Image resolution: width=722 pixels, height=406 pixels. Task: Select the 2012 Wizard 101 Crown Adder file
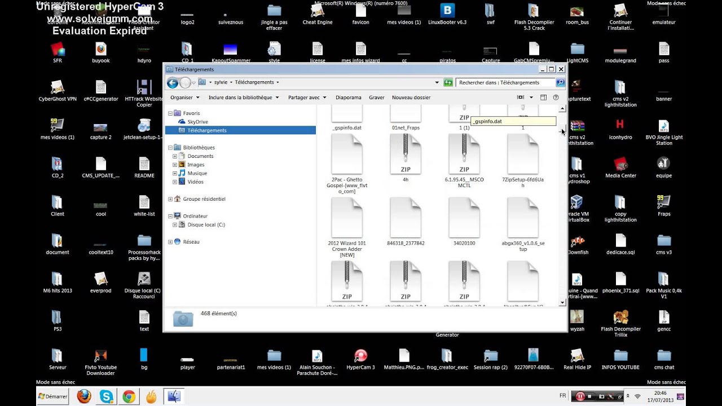pyautogui.click(x=347, y=218)
